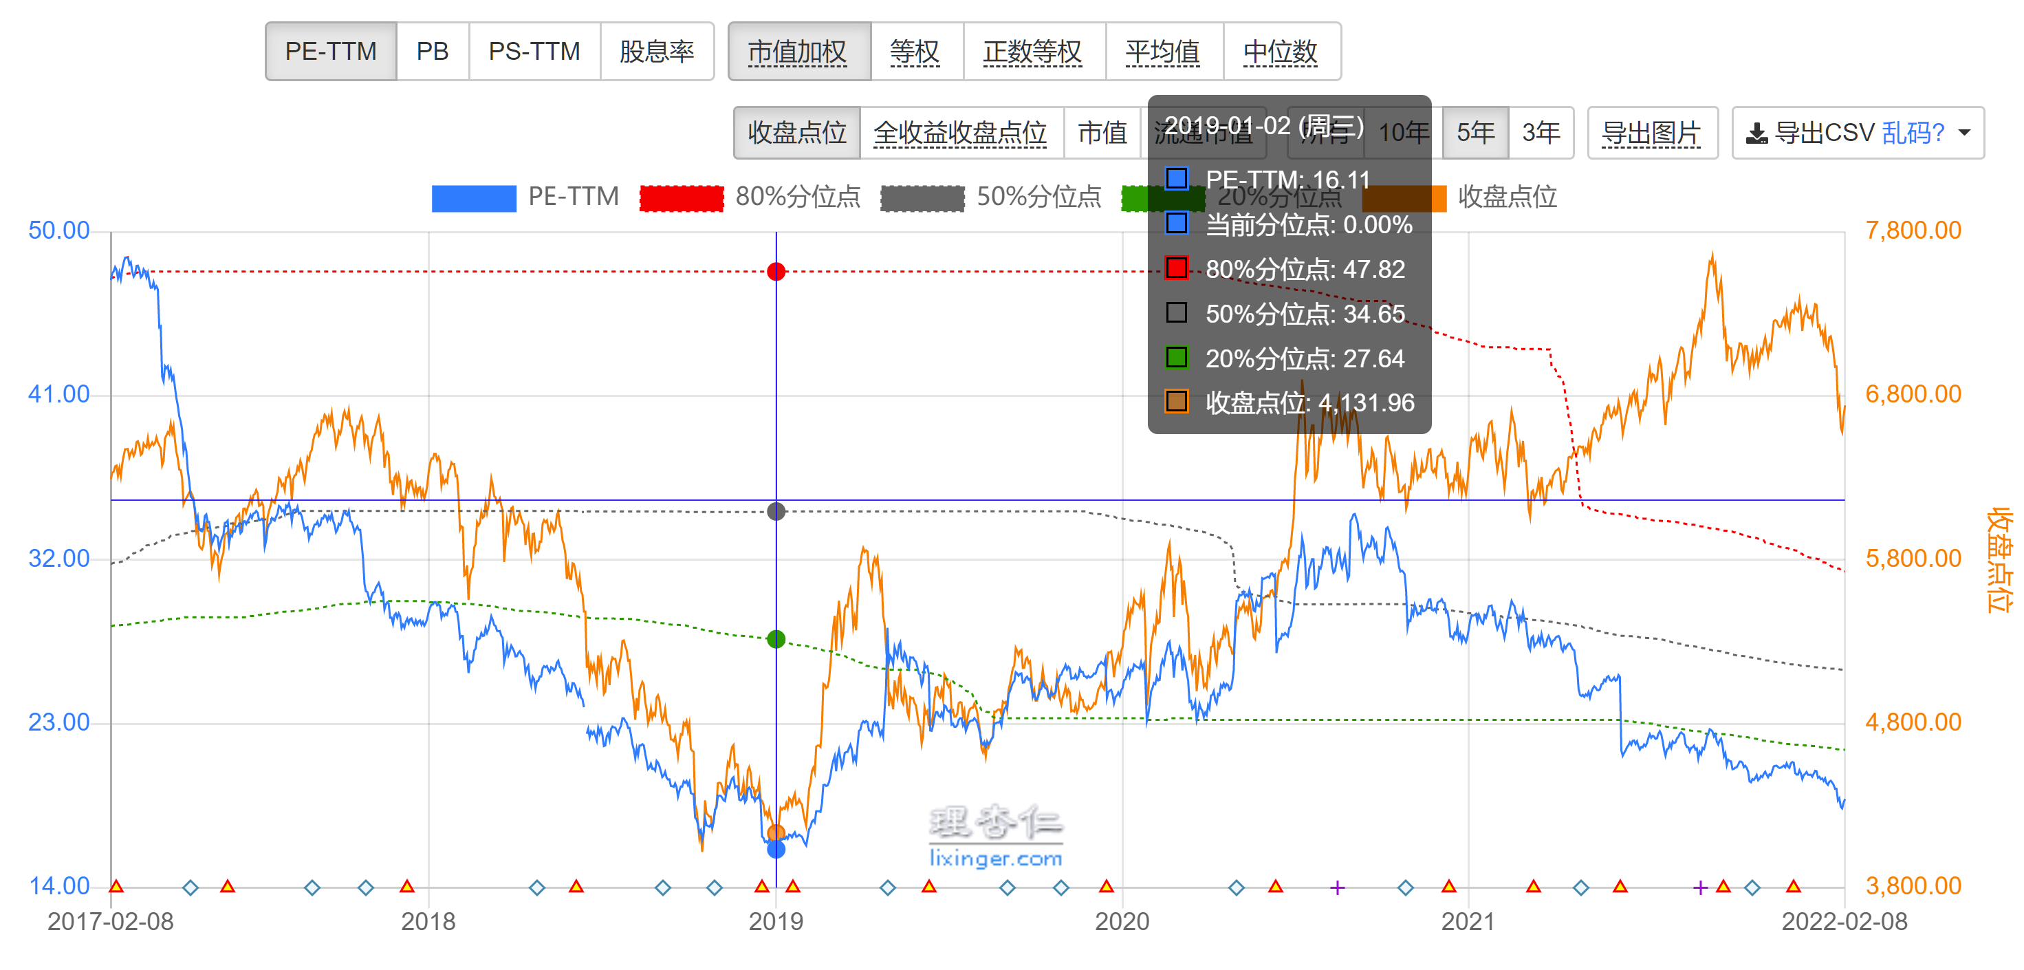Click red 80% percentile data point

click(776, 271)
